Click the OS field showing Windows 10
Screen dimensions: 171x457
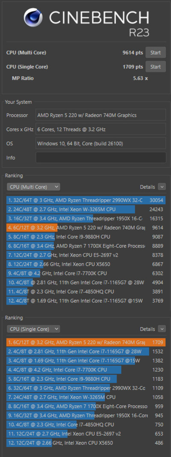(100, 143)
